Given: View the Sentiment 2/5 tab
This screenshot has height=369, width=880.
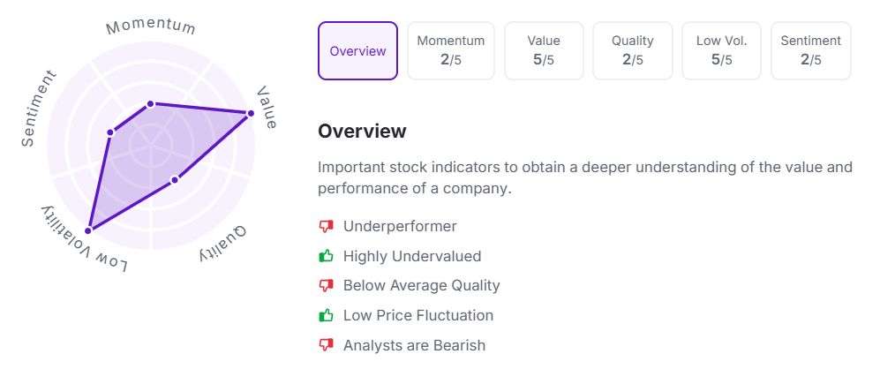Looking at the screenshot, I should click(x=810, y=51).
